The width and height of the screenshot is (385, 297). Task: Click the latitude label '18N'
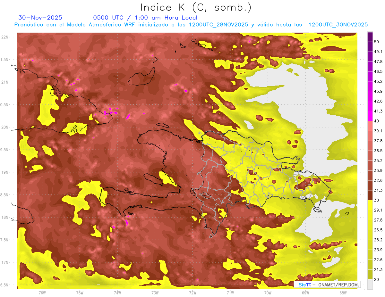click(5, 218)
